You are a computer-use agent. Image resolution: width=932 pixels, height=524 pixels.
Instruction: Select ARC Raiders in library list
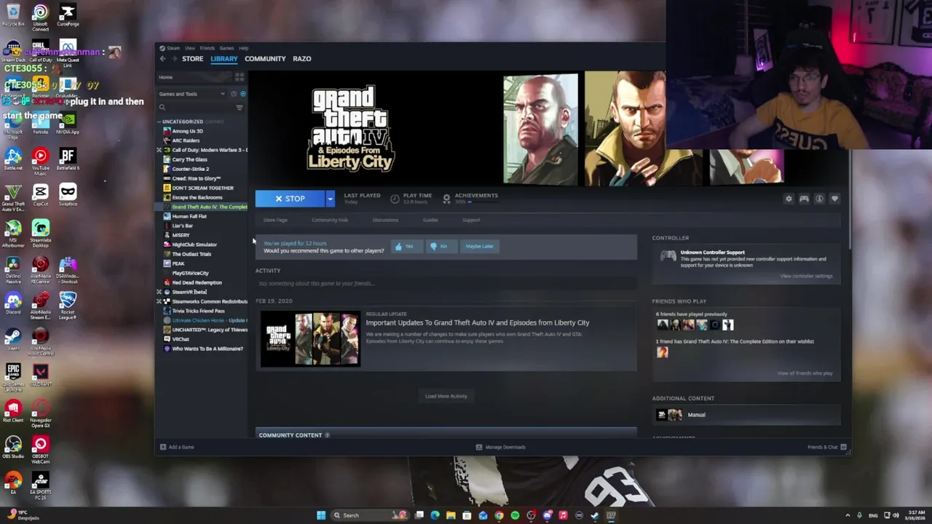[186, 140]
